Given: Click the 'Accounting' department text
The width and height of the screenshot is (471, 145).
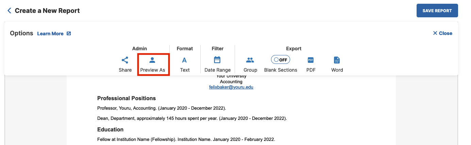Looking at the screenshot, I should click(x=231, y=82).
